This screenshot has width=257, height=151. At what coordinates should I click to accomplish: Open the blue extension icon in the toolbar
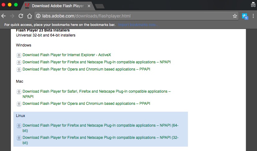tap(245, 16)
